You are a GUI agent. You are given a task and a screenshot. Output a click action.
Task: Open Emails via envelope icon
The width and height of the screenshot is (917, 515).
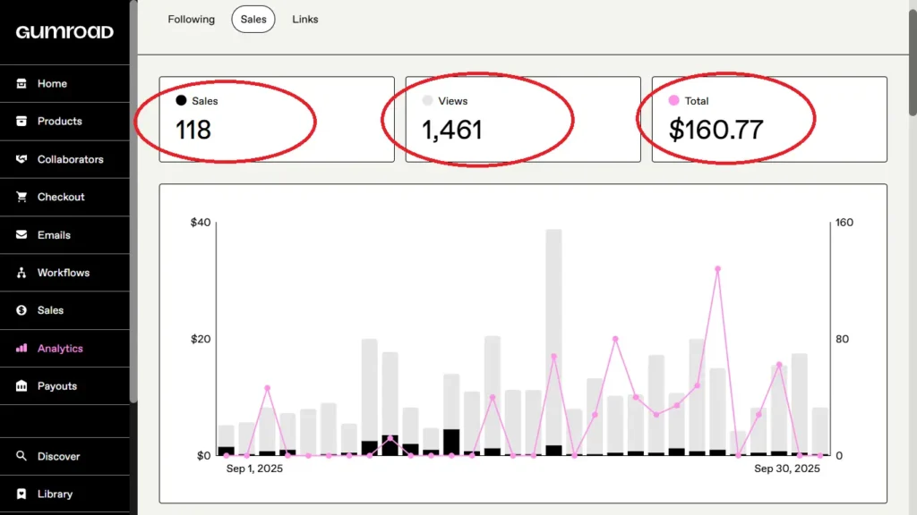(x=21, y=235)
